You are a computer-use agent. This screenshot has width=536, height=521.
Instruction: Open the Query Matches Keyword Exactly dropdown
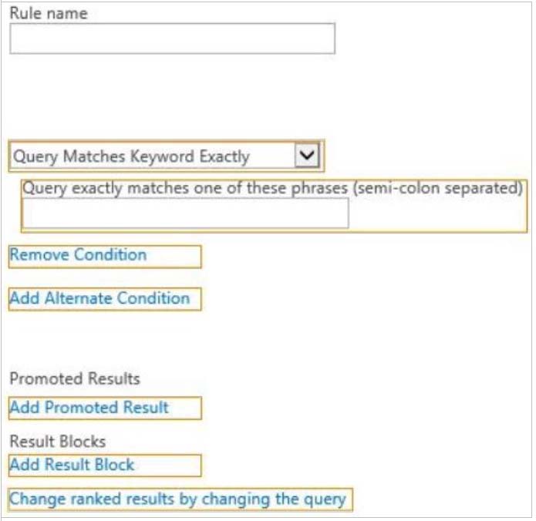coord(153,156)
